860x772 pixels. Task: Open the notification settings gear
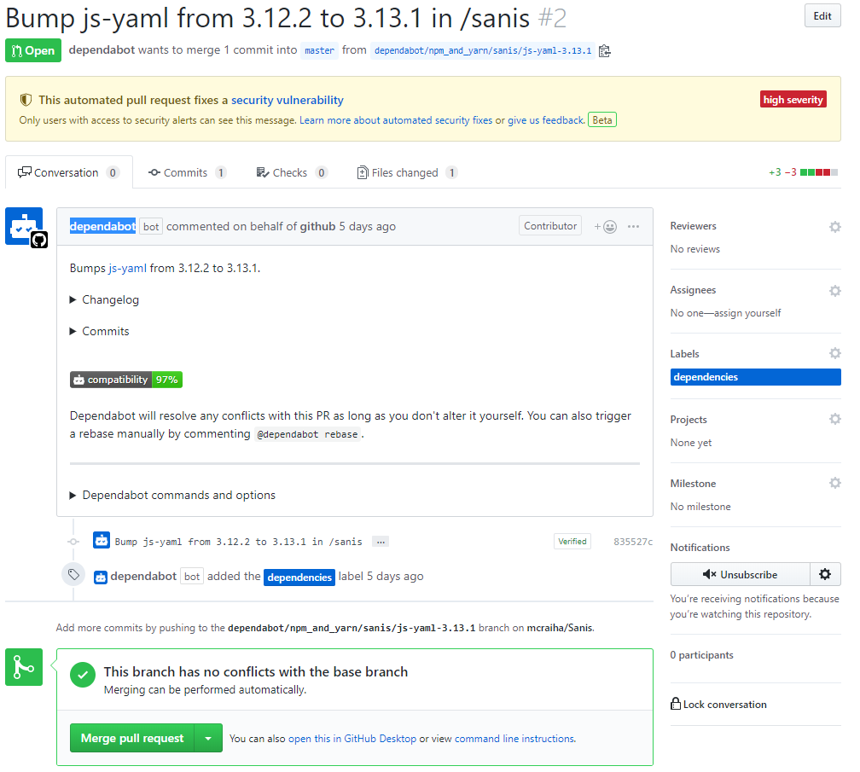824,574
